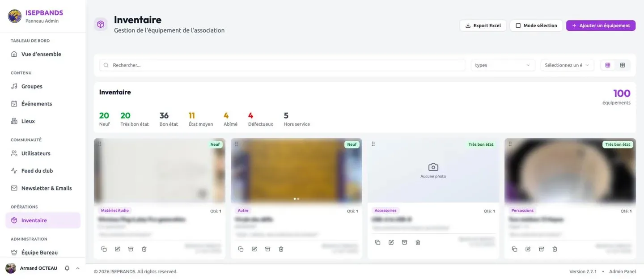
Task: Delete the Autre card with trash icon
Action: (x=281, y=249)
